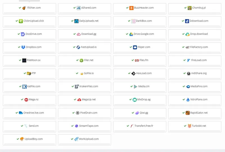The image size is (225, 152).
Task: Toggle the MegaUp.net checkmark
Action: pyautogui.click(x=75, y=99)
